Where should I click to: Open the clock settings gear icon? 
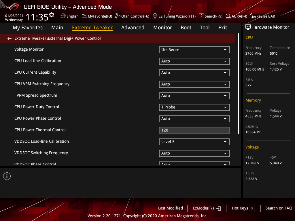(x=52, y=15)
